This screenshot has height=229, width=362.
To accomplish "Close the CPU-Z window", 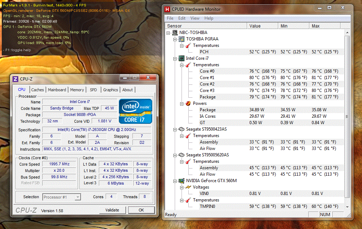I will point(148,78).
